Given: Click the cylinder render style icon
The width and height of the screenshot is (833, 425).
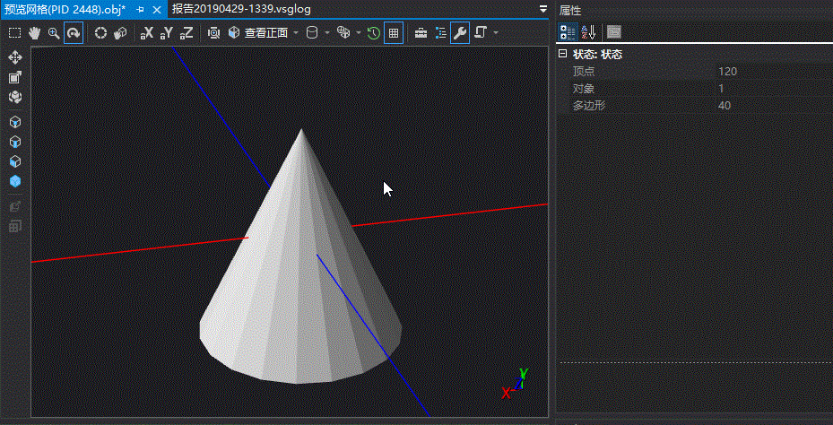Looking at the screenshot, I should 312,33.
